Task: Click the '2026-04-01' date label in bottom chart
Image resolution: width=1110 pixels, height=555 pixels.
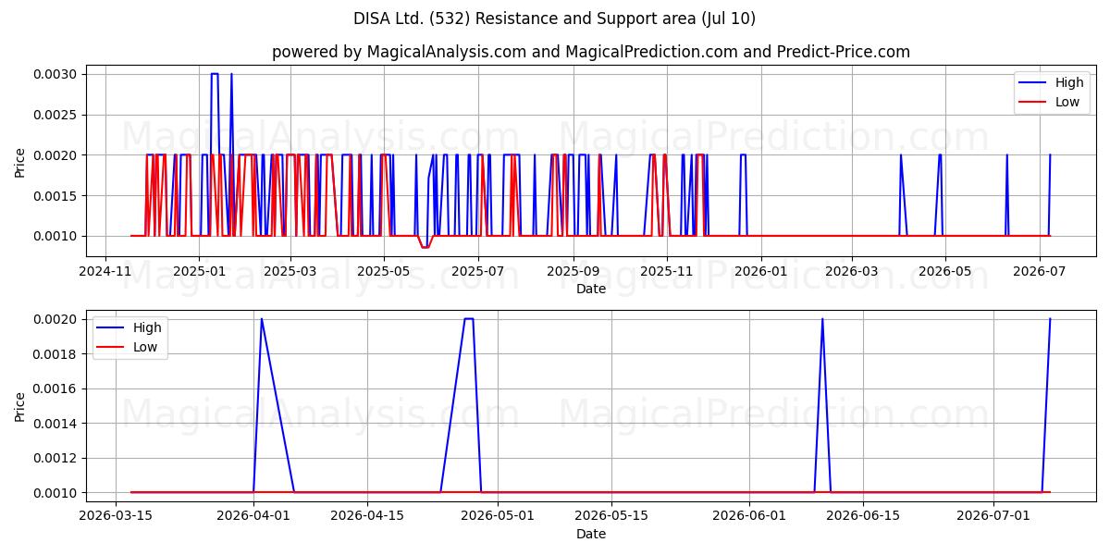Action: [x=253, y=516]
